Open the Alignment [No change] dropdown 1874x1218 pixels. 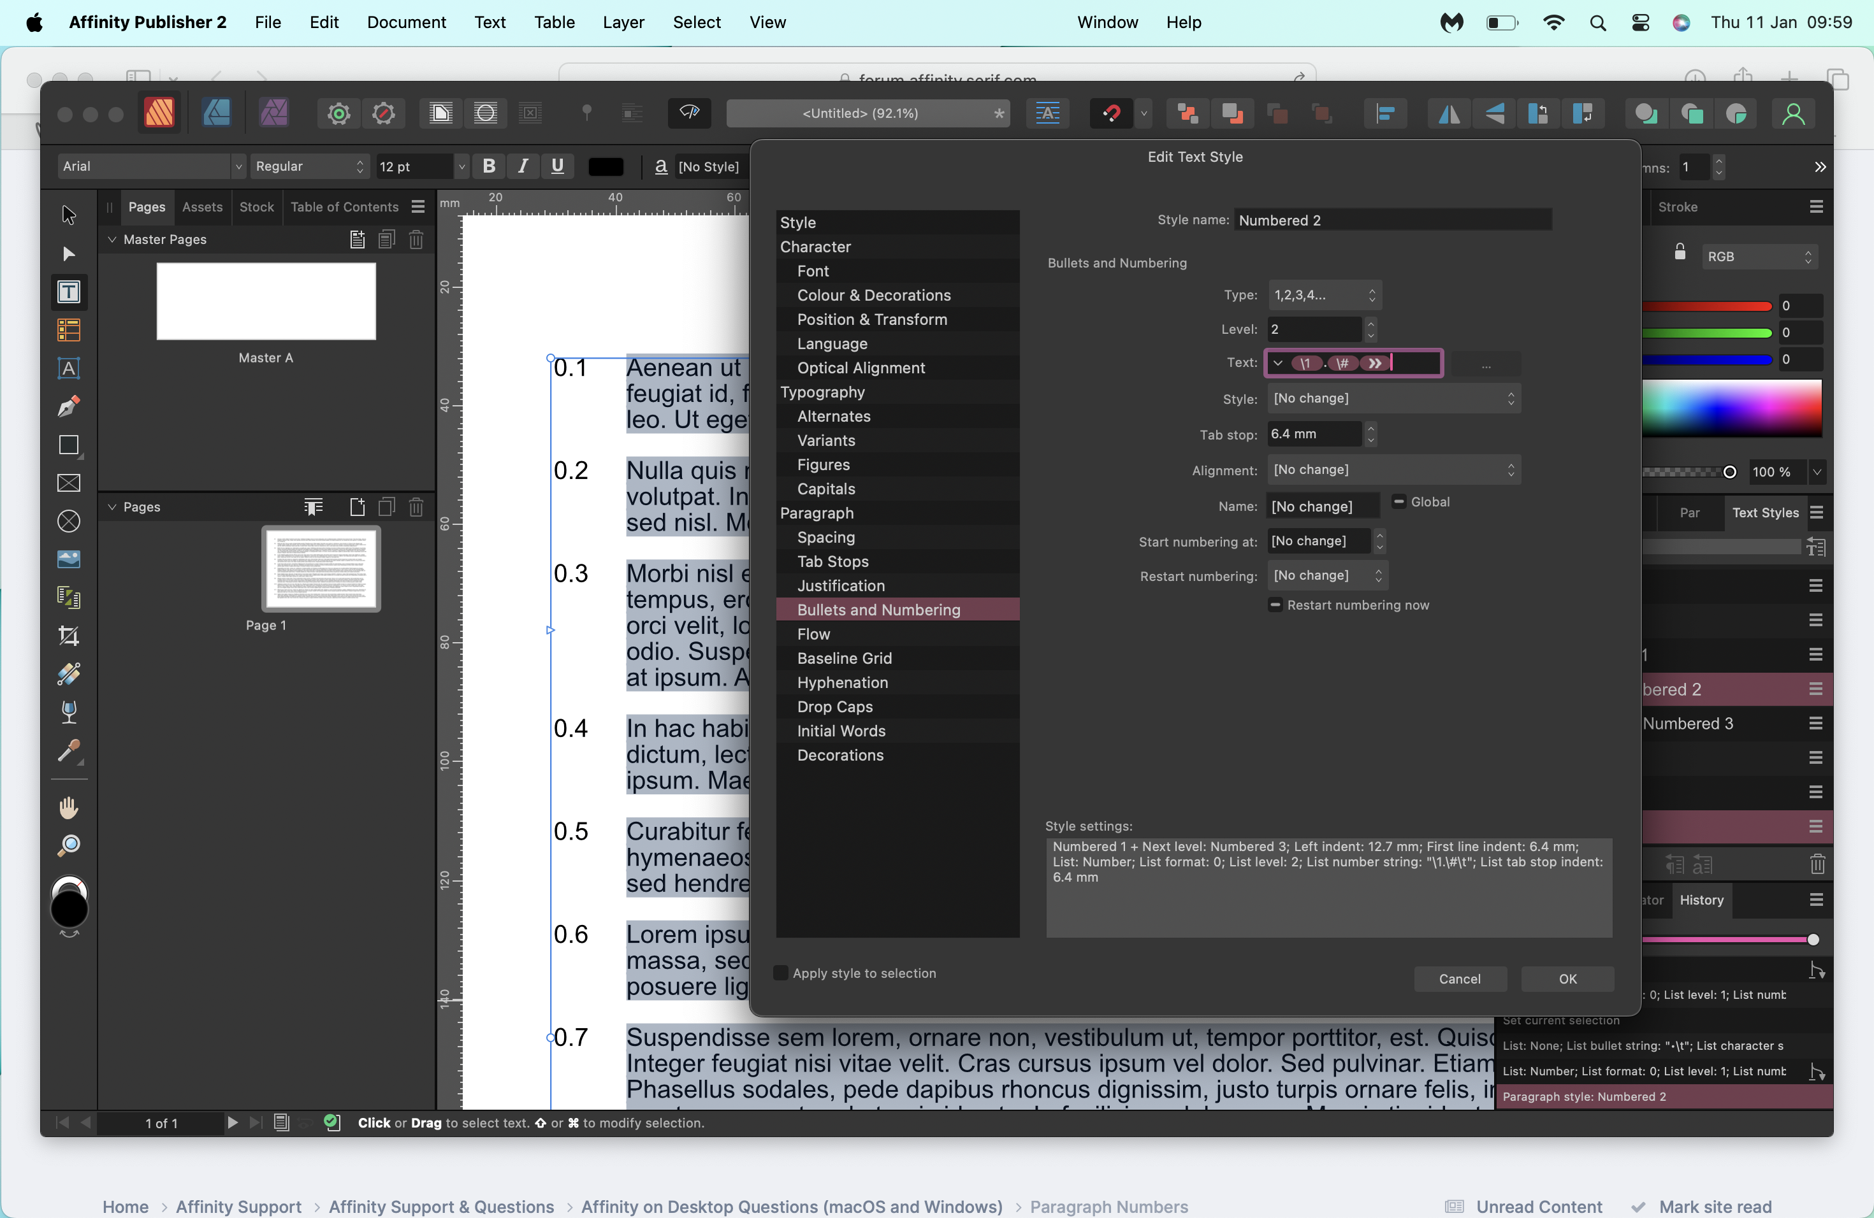1393,471
